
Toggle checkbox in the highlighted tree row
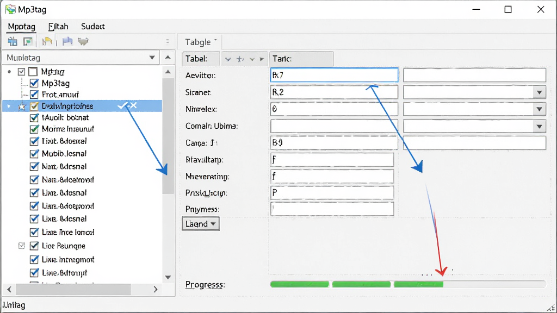point(34,106)
